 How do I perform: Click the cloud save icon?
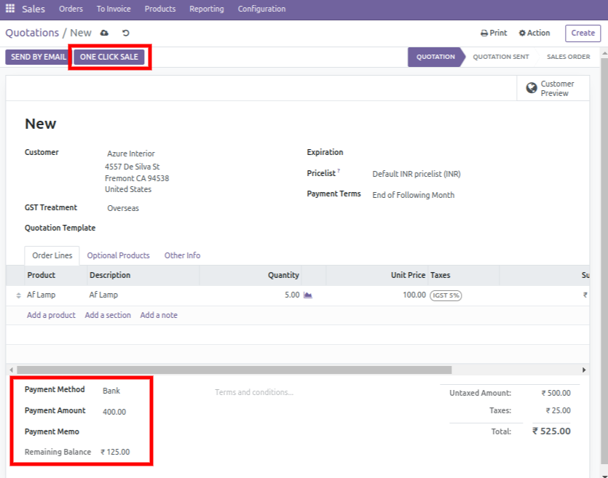coord(104,33)
